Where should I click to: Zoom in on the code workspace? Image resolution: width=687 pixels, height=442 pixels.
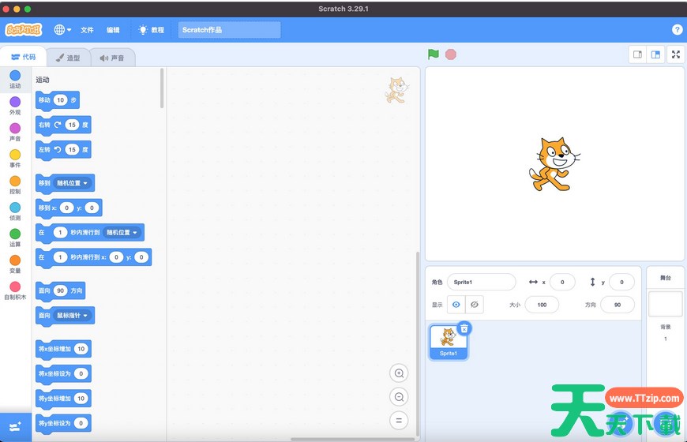point(400,373)
